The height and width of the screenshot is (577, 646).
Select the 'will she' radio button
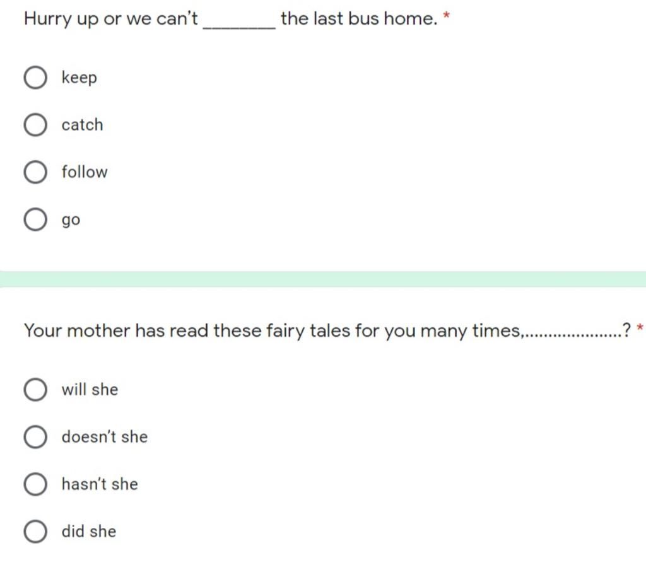click(35, 390)
